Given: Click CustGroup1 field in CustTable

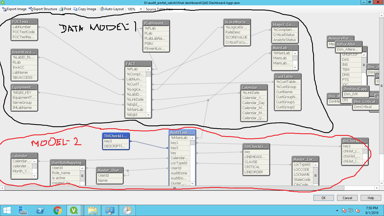Looking at the screenshot, I should (x=288, y=102).
